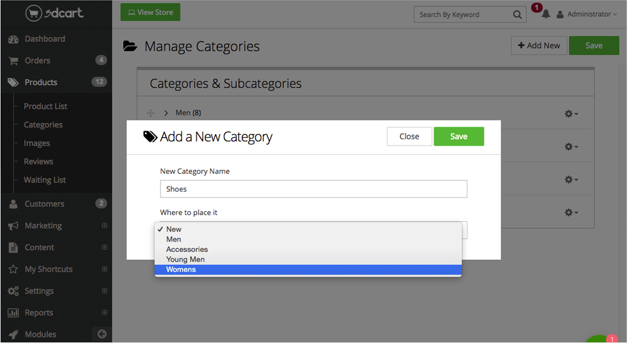The image size is (628, 343).
Task: Open gear settings for Men category
Action: click(571, 114)
